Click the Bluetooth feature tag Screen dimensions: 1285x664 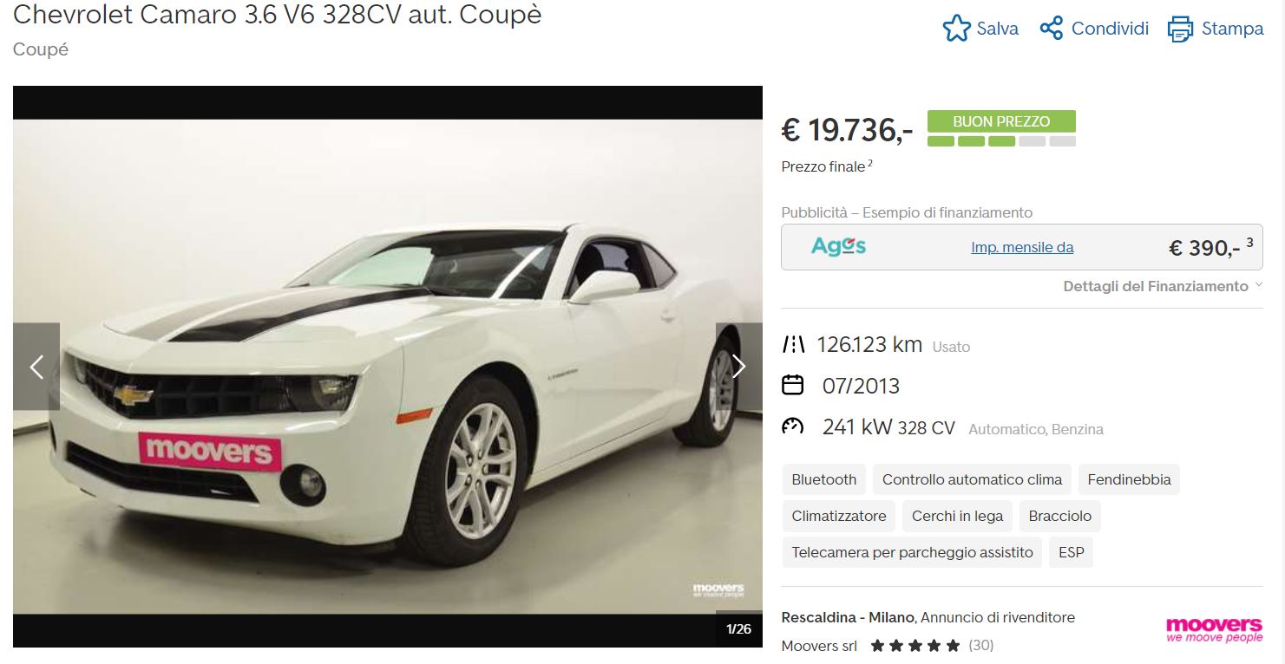[x=824, y=479]
